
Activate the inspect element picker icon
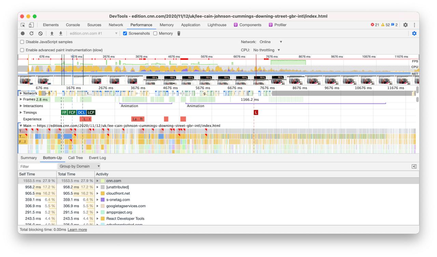[x=23, y=25]
